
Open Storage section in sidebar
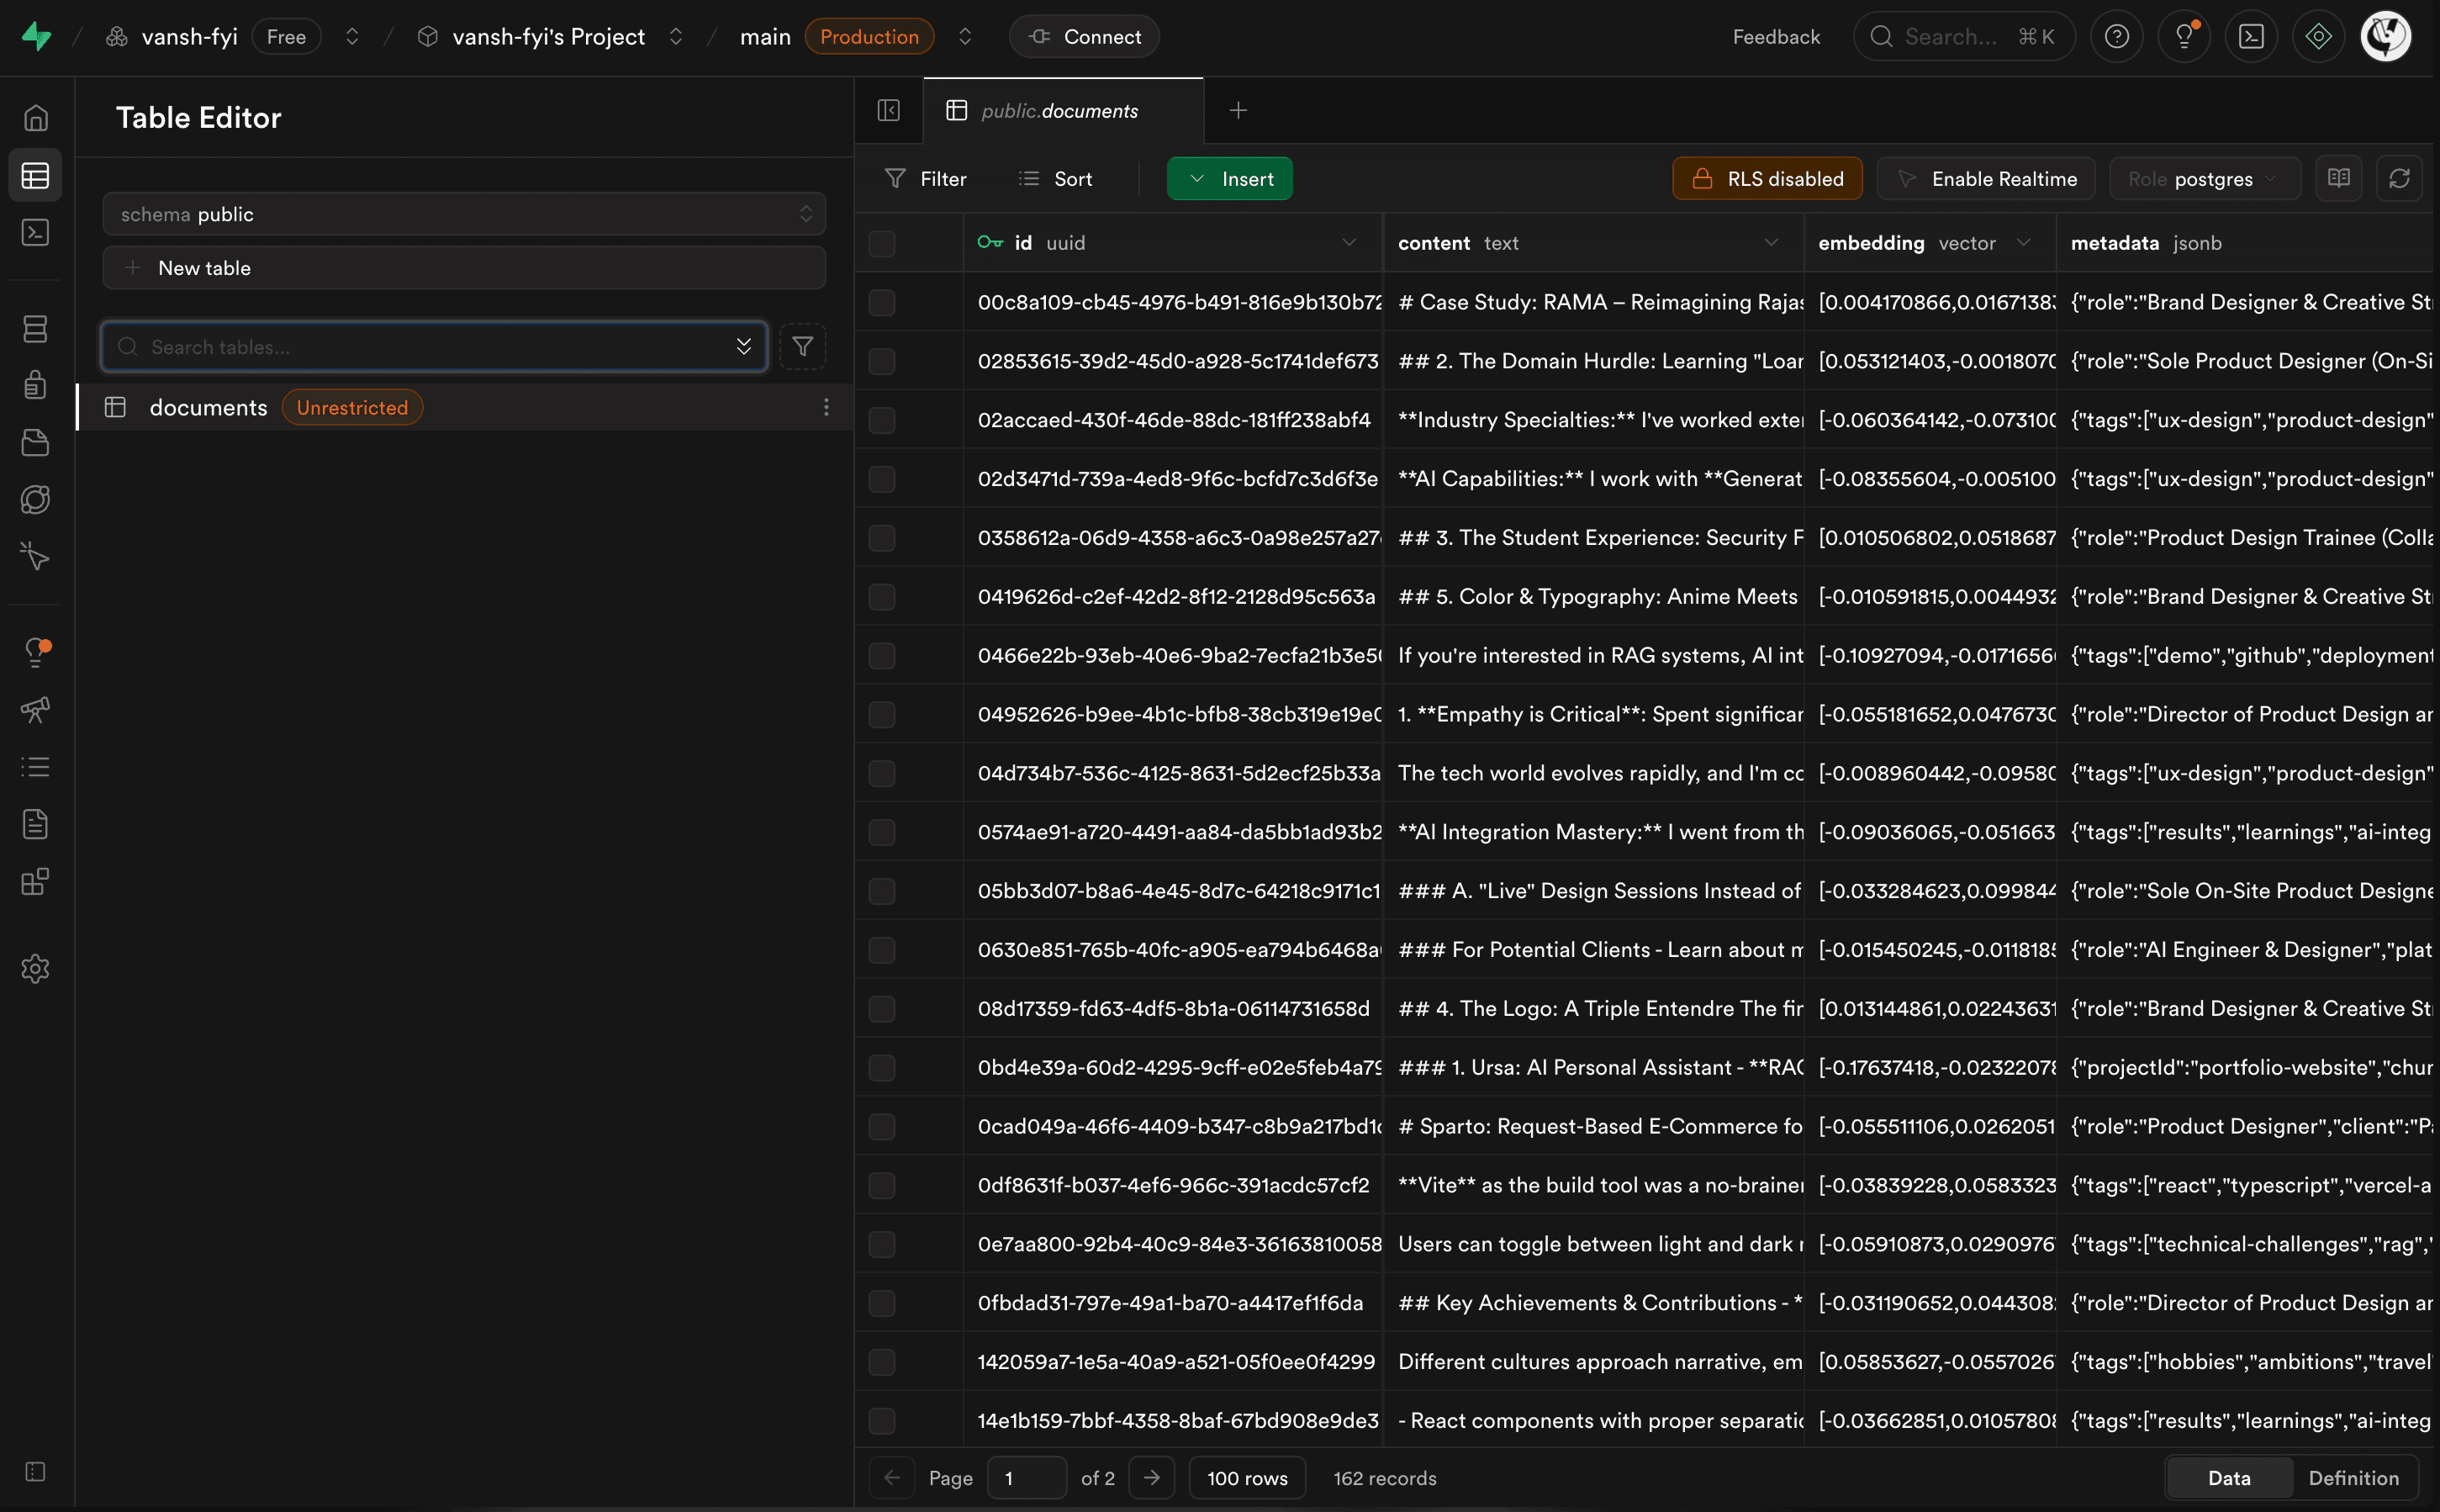click(x=35, y=442)
